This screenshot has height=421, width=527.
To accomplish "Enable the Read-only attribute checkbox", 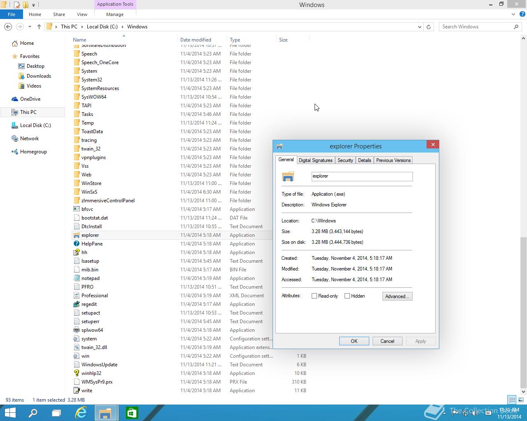I will (315, 296).
